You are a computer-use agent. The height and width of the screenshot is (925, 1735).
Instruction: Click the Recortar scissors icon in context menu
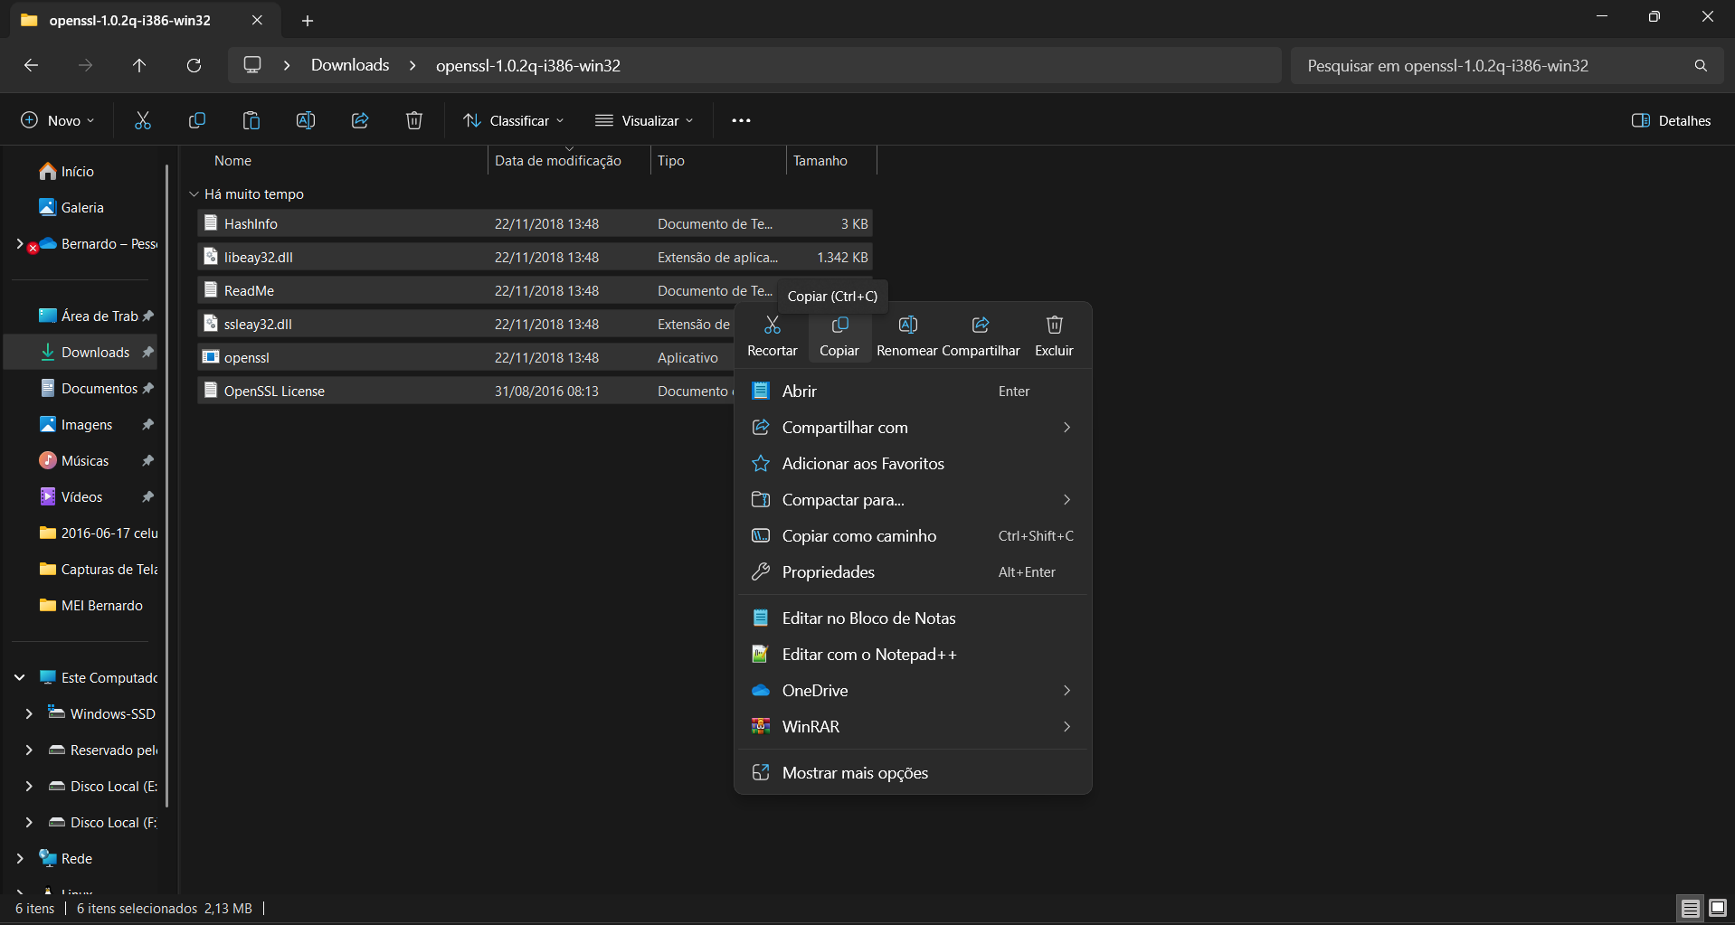click(x=772, y=326)
